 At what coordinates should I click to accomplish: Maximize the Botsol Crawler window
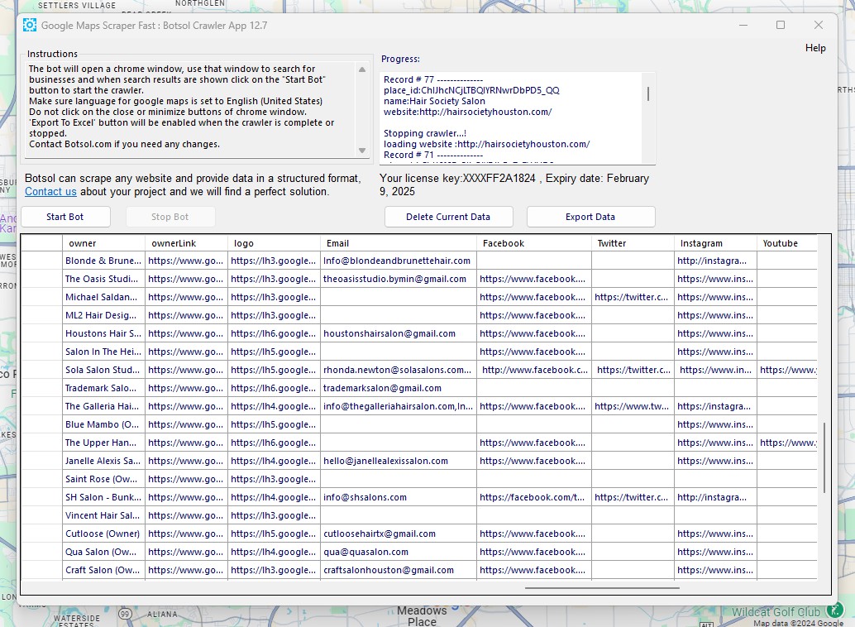click(780, 26)
